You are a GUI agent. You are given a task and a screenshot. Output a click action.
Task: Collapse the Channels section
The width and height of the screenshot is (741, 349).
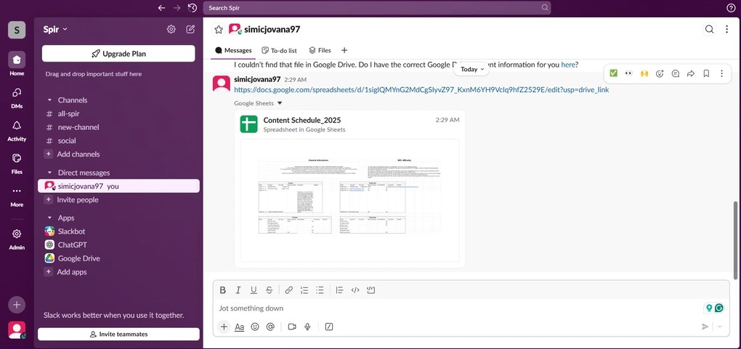coord(49,100)
